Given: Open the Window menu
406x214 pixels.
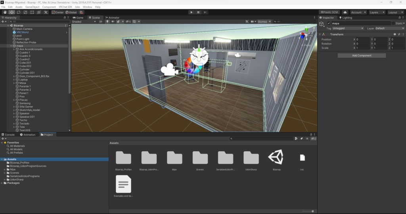Looking at the screenshot, I should [87, 7].
